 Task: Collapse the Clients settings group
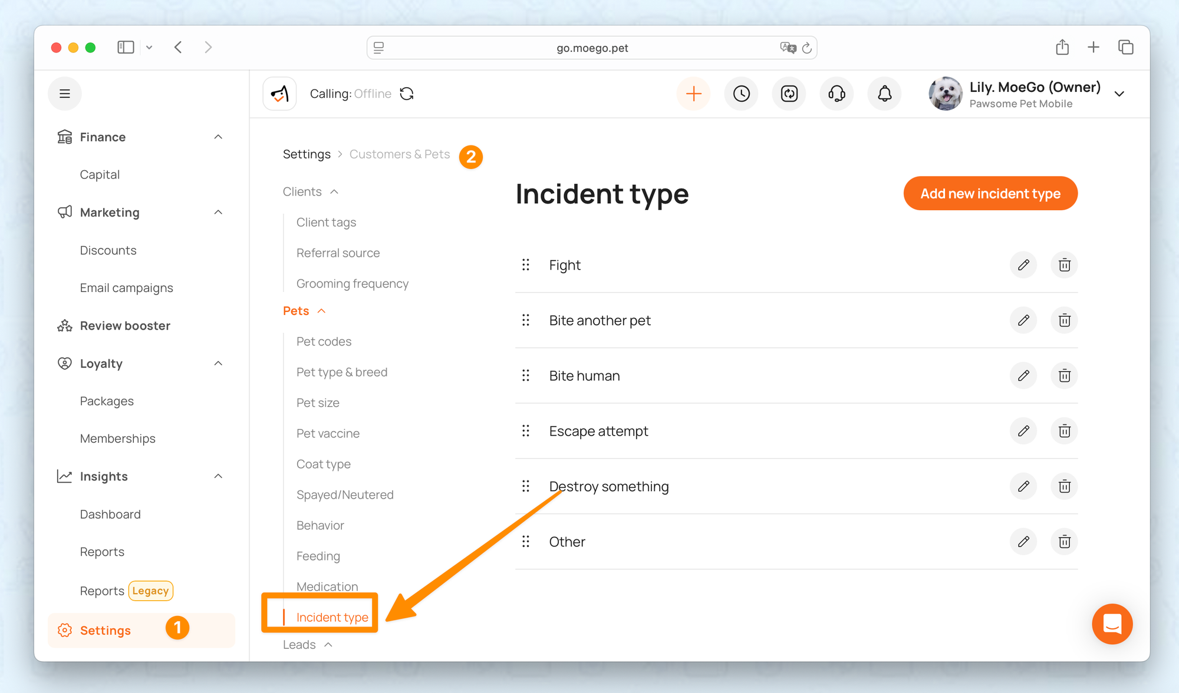click(334, 192)
